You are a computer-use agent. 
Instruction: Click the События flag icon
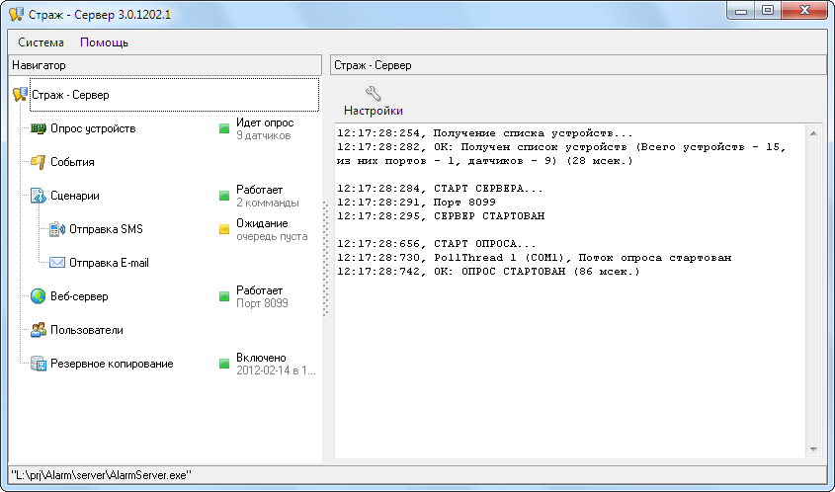click(x=38, y=162)
